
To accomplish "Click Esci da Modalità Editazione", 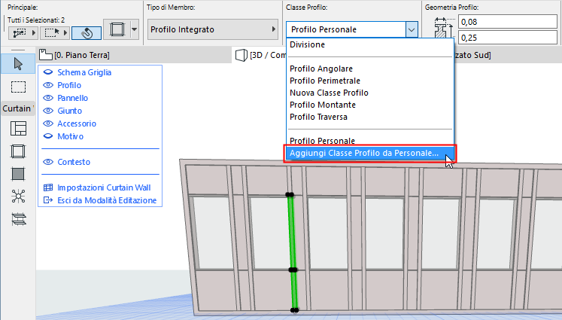I will click(x=107, y=200).
